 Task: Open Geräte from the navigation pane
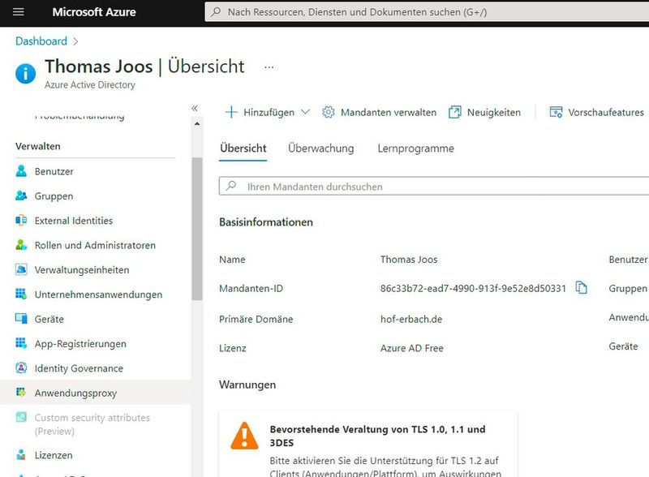point(52,318)
